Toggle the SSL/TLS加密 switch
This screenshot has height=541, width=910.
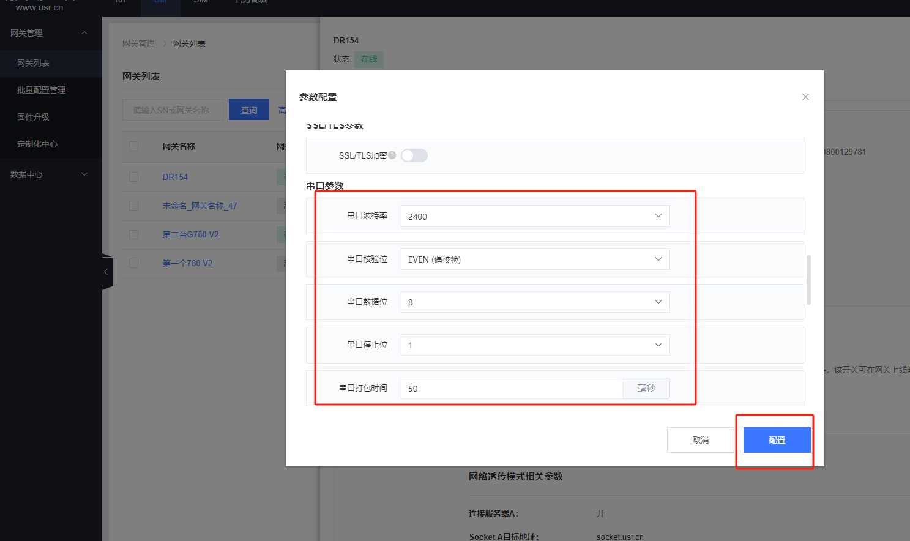pos(414,155)
